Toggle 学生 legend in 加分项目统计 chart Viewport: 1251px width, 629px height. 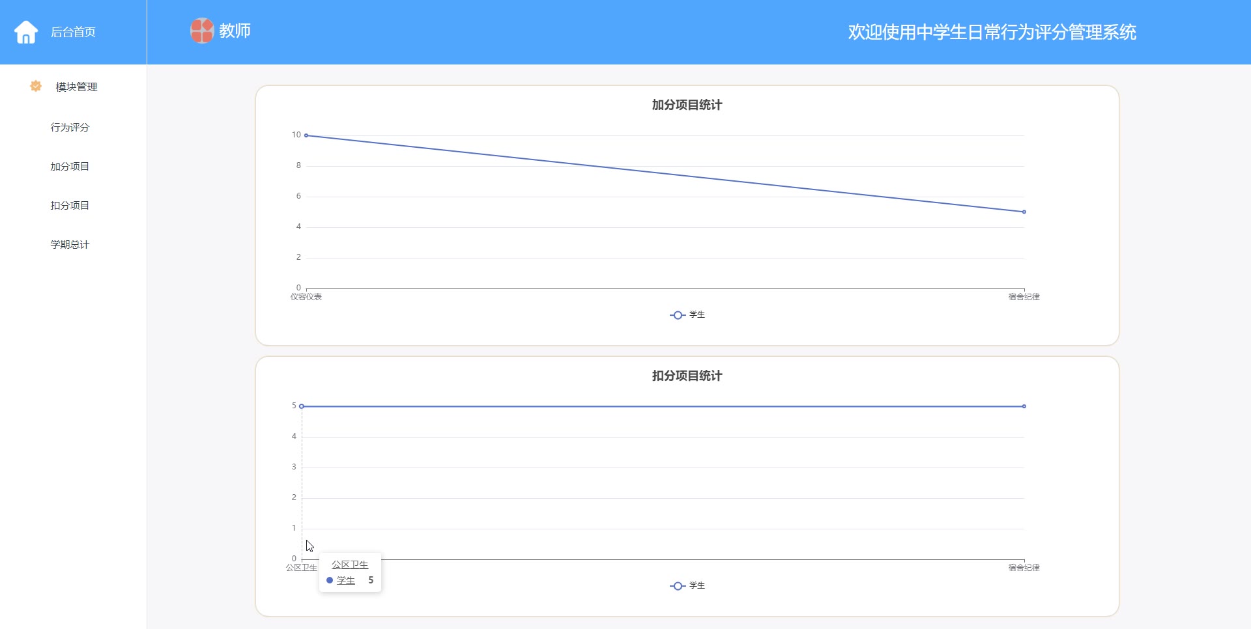pyautogui.click(x=687, y=315)
